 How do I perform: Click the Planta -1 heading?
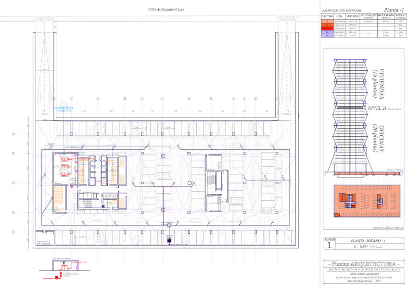393,10
